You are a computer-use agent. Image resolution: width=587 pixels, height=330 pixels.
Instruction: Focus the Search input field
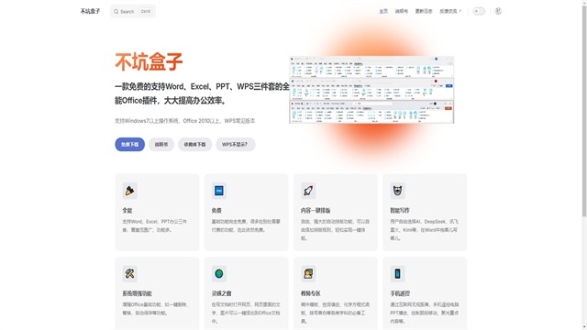(x=133, y=12)
